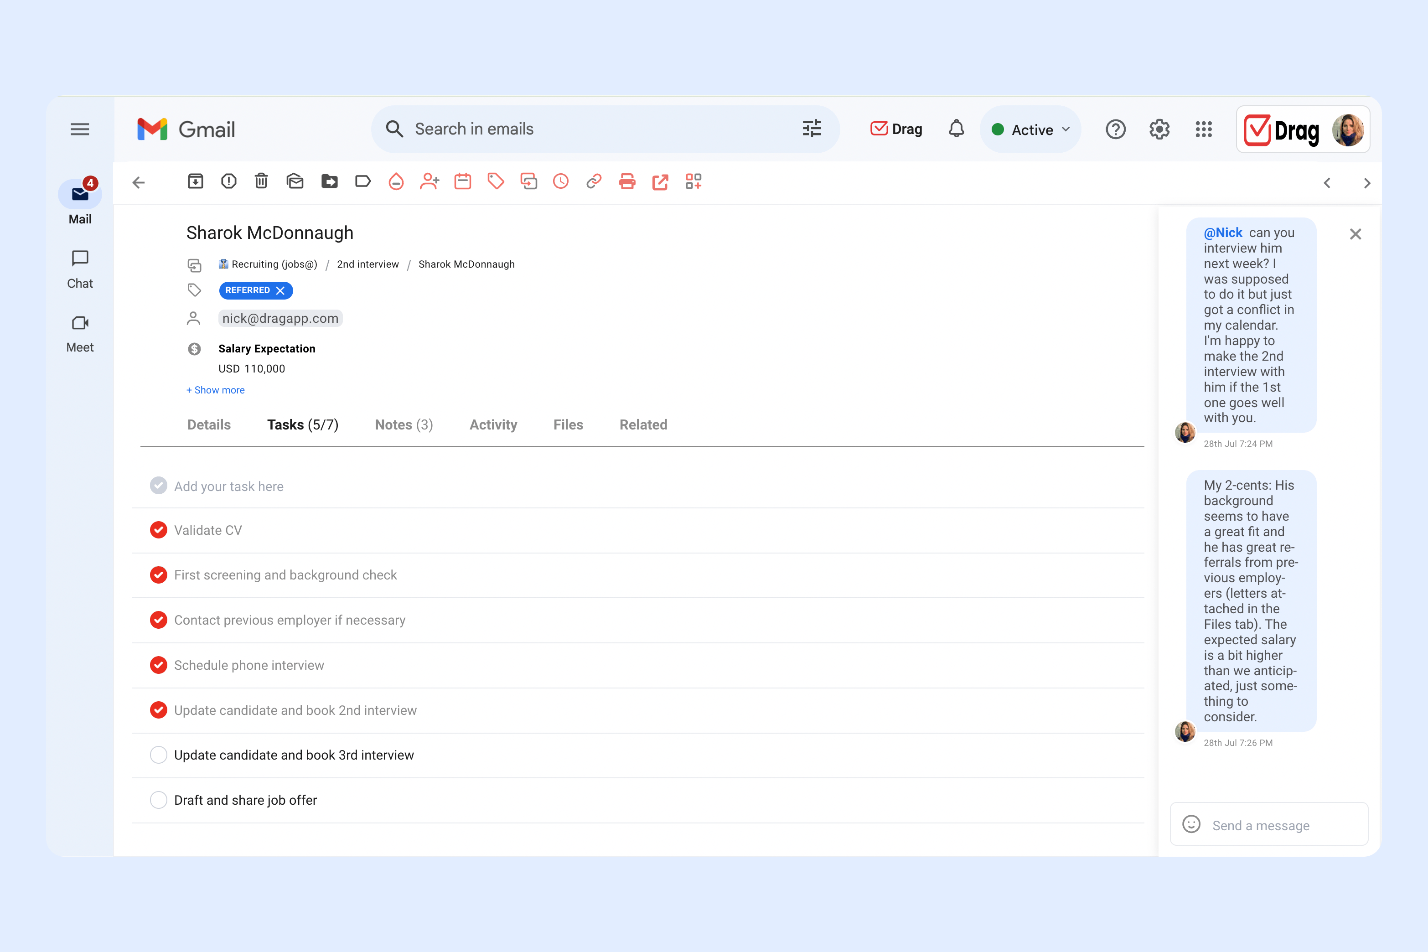Close the chat side panel

(1355, 234)
